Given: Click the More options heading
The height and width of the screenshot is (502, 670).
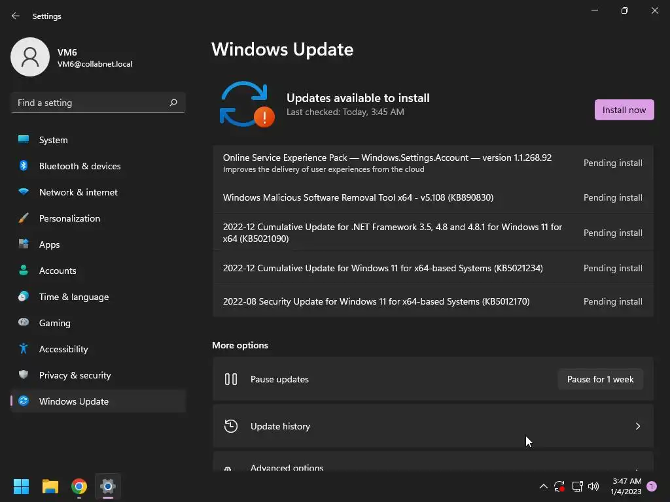Looking at the screenshot, I should (x=240, y=345).
